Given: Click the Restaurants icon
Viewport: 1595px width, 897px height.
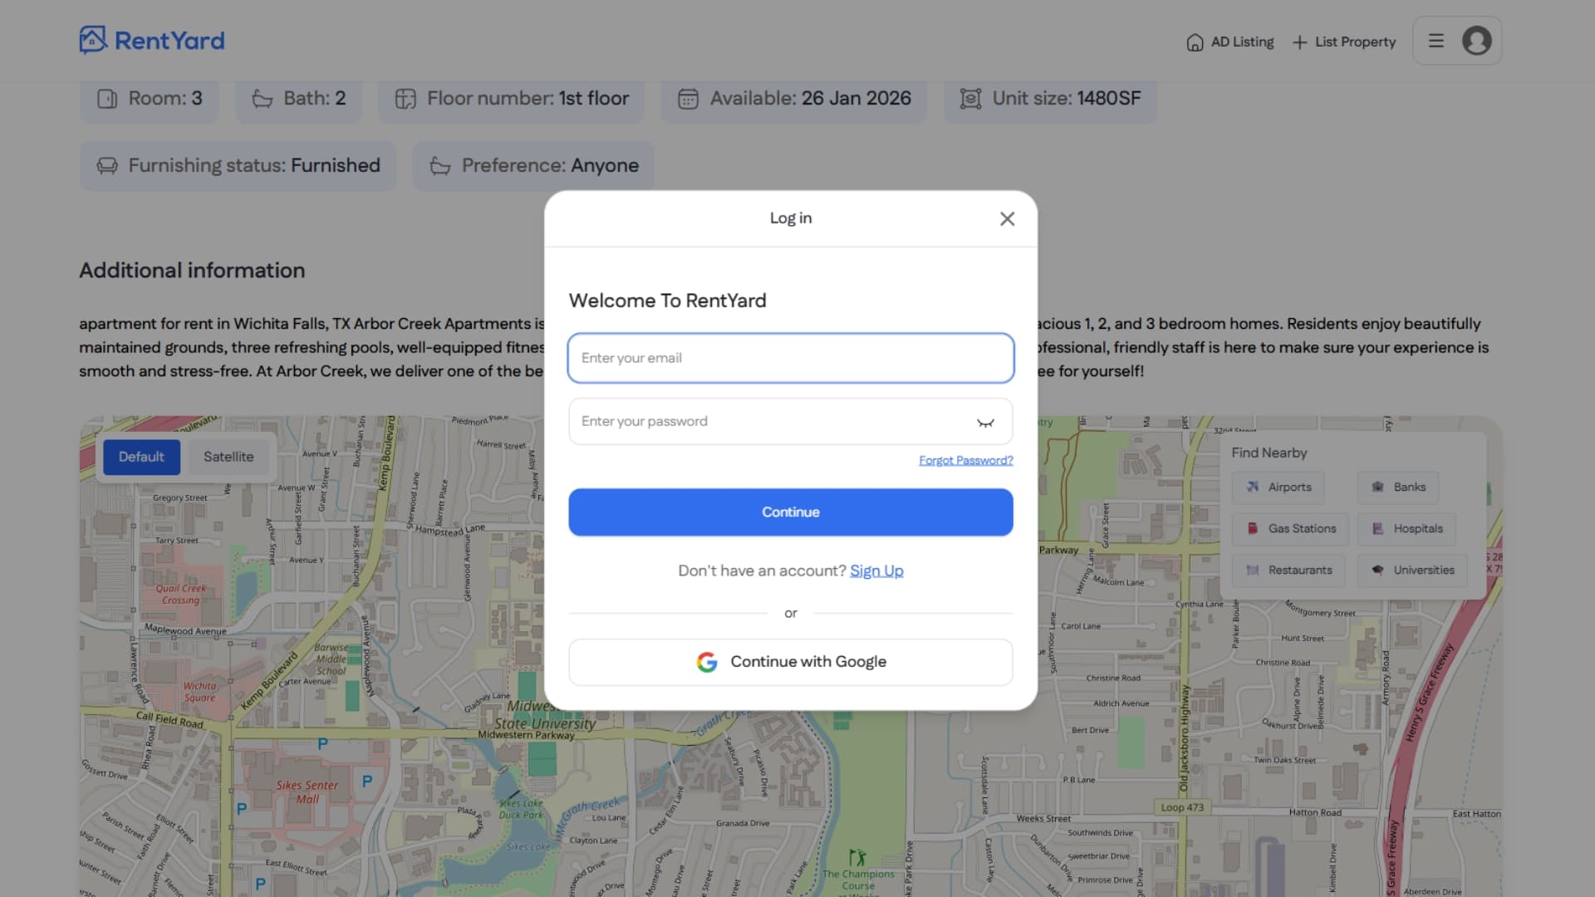Looking at the screenshot, I should [x=1253, y=570].
